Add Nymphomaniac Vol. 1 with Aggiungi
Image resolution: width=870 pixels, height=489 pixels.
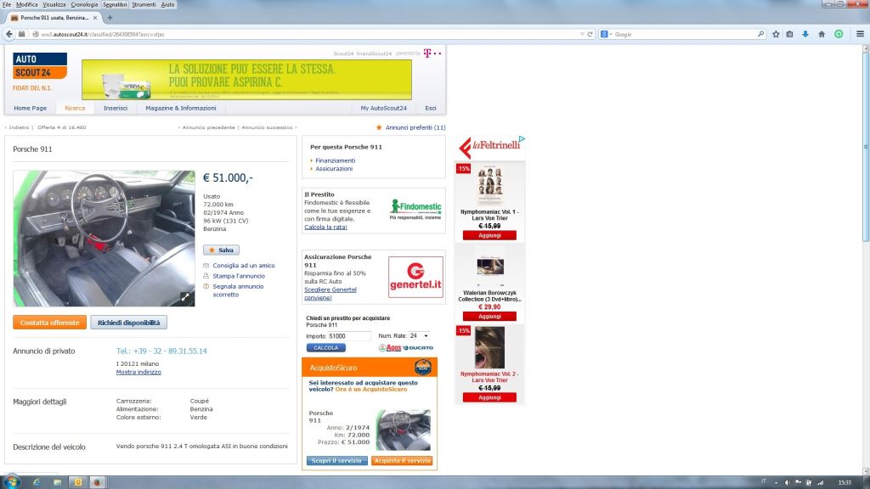[x=489, y=235]
